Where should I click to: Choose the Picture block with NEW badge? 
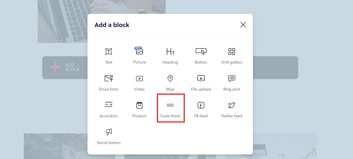pyautogui.click(x=139, y=55)
